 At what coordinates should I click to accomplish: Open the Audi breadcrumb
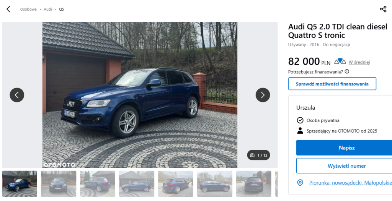coord(48,9)
